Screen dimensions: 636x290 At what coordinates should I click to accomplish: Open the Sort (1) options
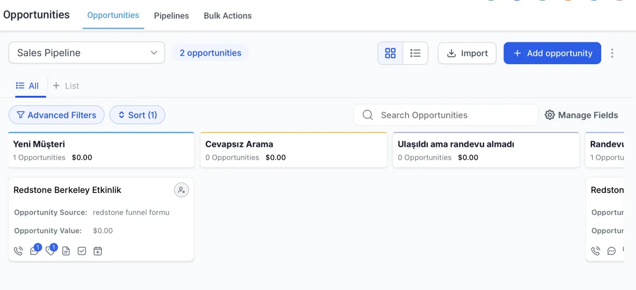(x=137, y=115)
